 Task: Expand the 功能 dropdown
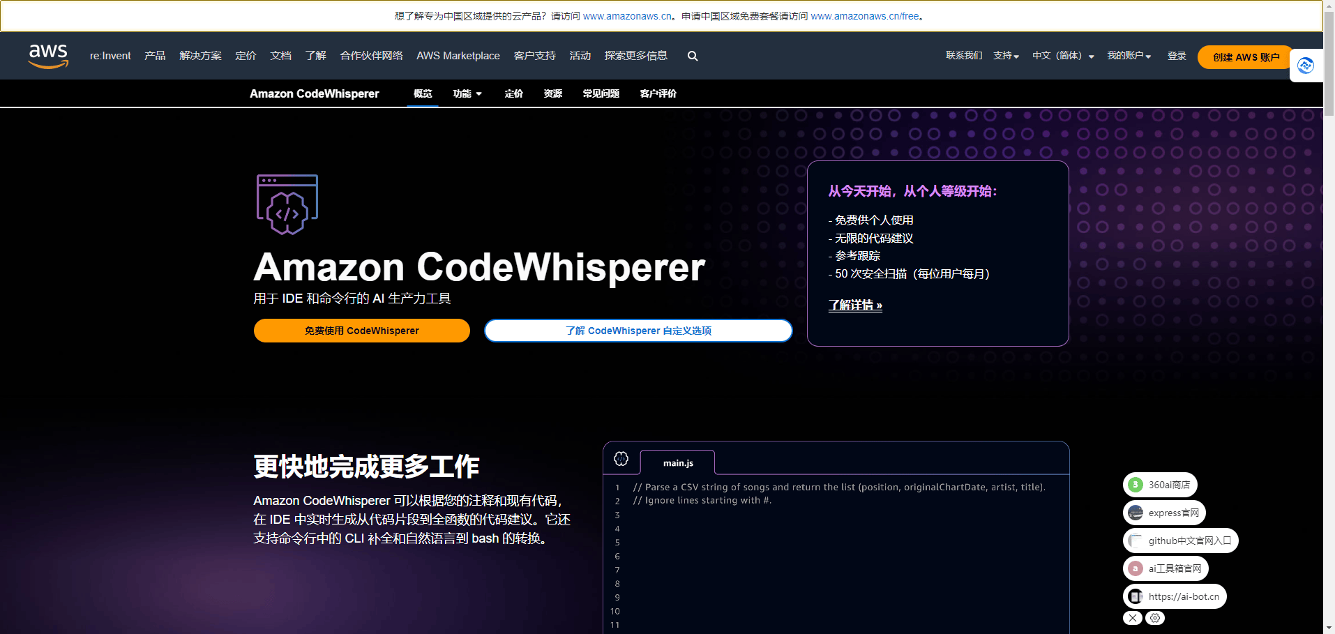[467, 93]
